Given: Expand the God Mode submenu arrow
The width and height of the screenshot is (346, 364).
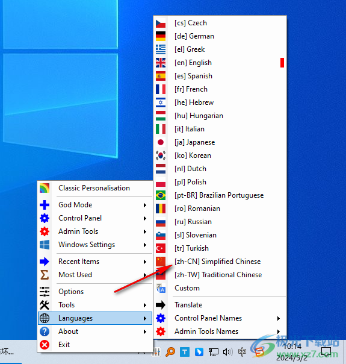Looking at the screenshot, I should pyautogui.click(x=145, y=205).
